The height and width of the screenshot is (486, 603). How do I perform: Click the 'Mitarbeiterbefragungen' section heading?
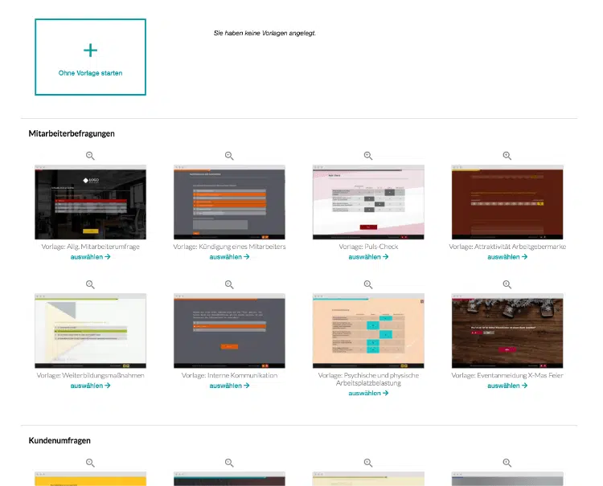pyautogui.click(x=72, y=133)
